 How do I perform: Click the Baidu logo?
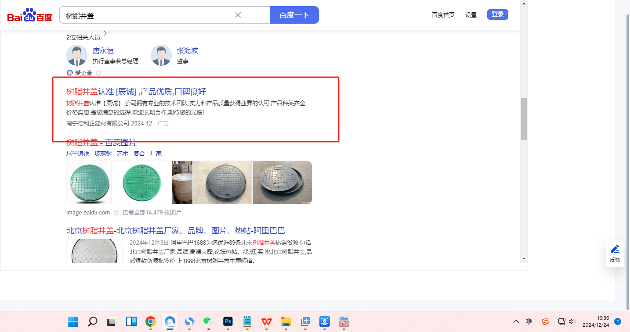coord(30,15)
